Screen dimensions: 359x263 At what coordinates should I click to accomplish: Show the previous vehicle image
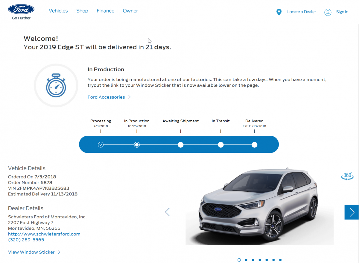click(167, 212)
